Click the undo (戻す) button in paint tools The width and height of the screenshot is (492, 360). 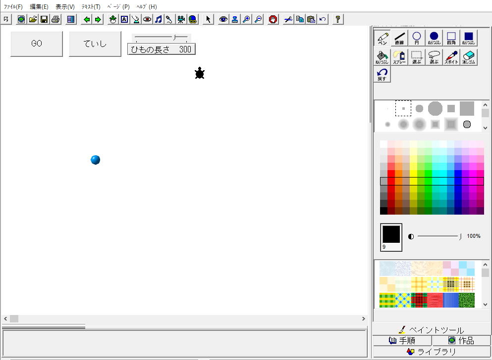tap(382, 74)
